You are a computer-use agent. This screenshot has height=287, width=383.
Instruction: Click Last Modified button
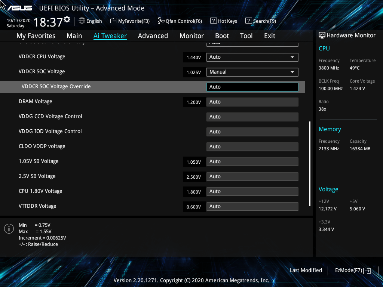point(306,270)
